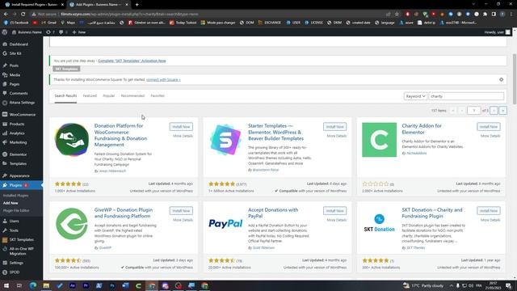Dismiss the WooCommerce Square notice

pos(501,79)
